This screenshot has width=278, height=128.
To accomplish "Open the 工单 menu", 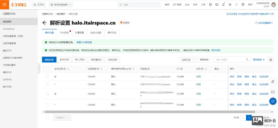I will click(203, 5).
